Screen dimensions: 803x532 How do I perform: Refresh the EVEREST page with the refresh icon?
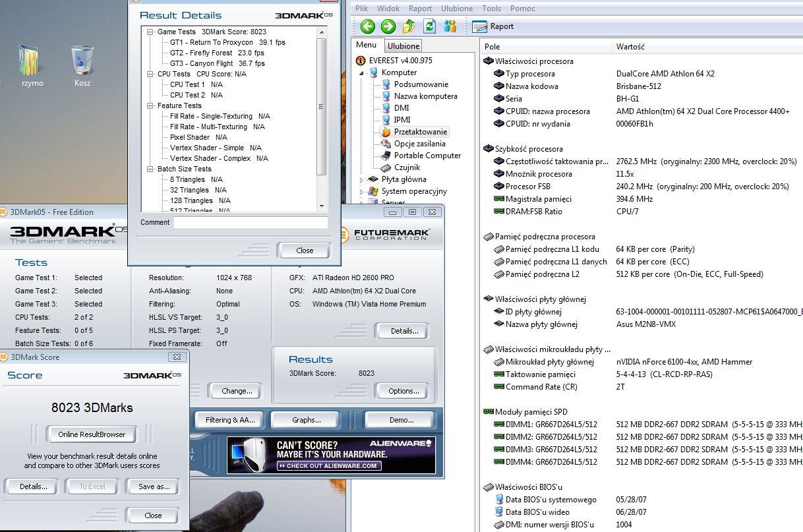[430, 26]
